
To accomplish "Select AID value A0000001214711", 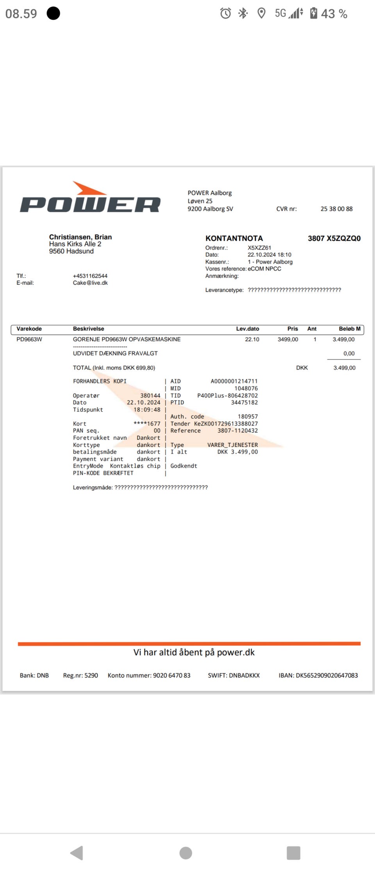I will [x=234, y=381].
